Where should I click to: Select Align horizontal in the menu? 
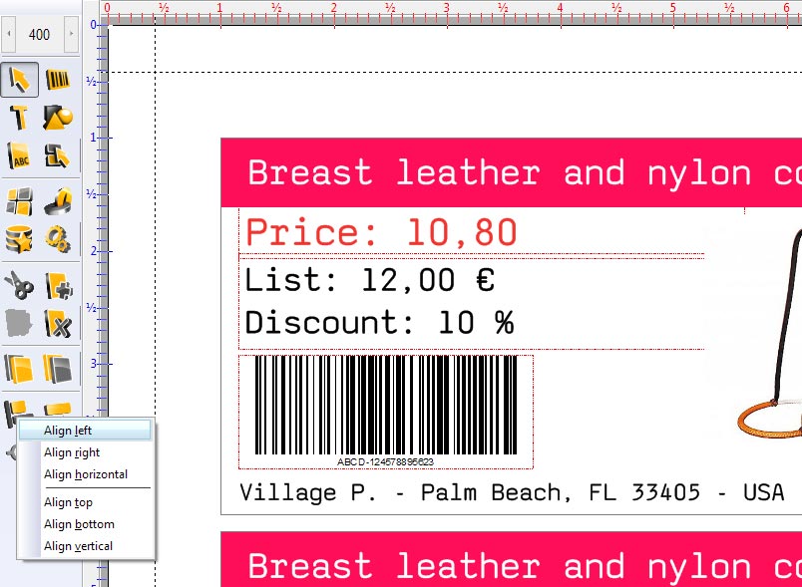[85, 474]
